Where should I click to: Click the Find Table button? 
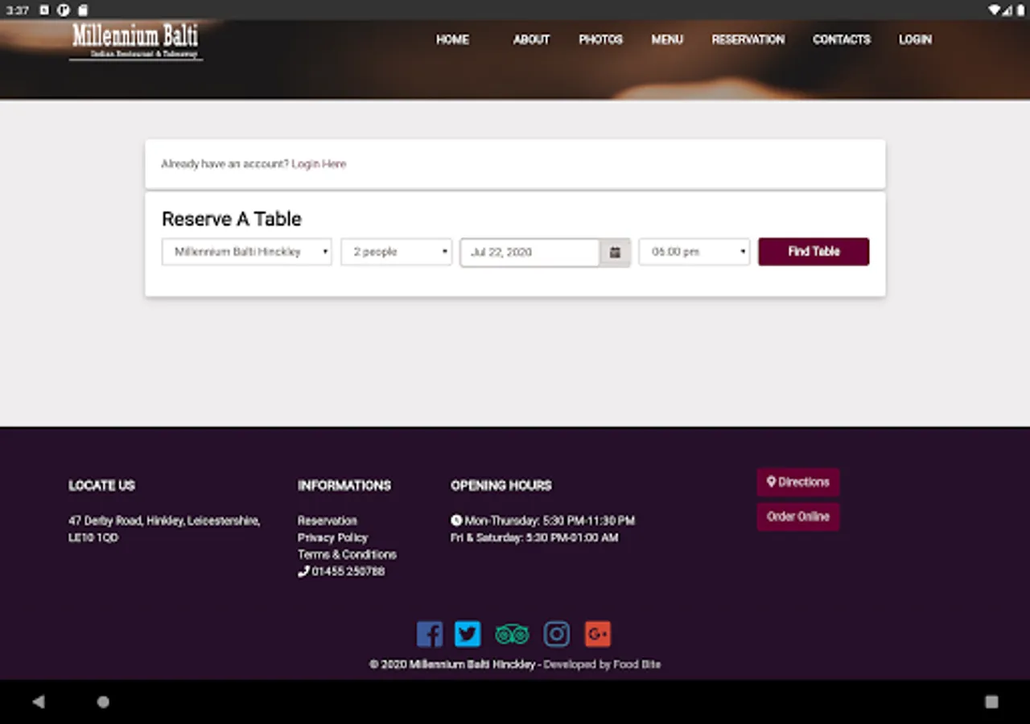point(814,252)
